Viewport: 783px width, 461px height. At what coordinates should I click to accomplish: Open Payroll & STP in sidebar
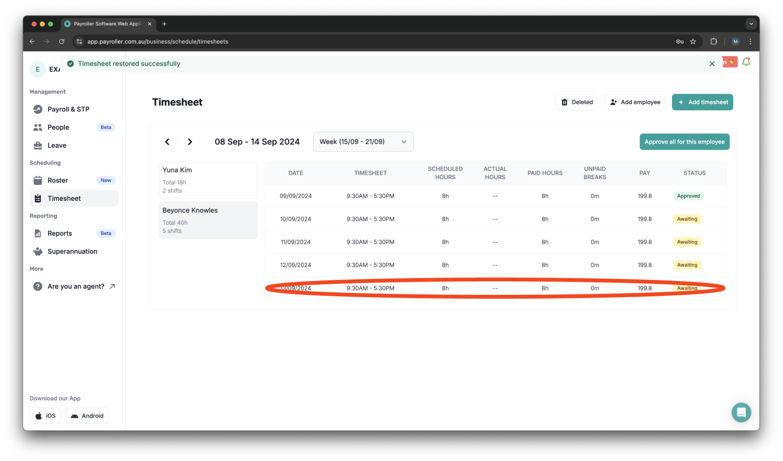pos(68,109)
